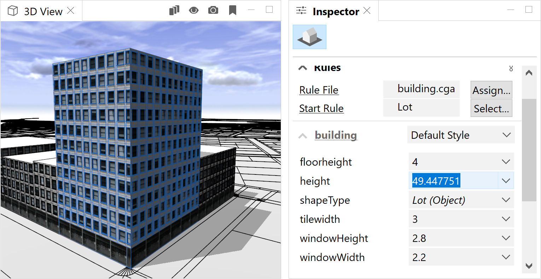Open the view layout settings icon
This screenshot has width=541, height=279.
click(174, 10)
